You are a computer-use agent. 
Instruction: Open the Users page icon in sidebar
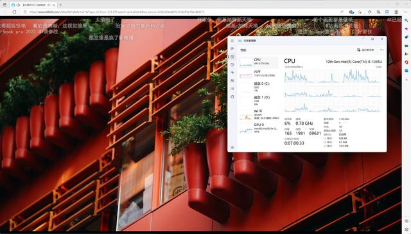coord(232,81)
